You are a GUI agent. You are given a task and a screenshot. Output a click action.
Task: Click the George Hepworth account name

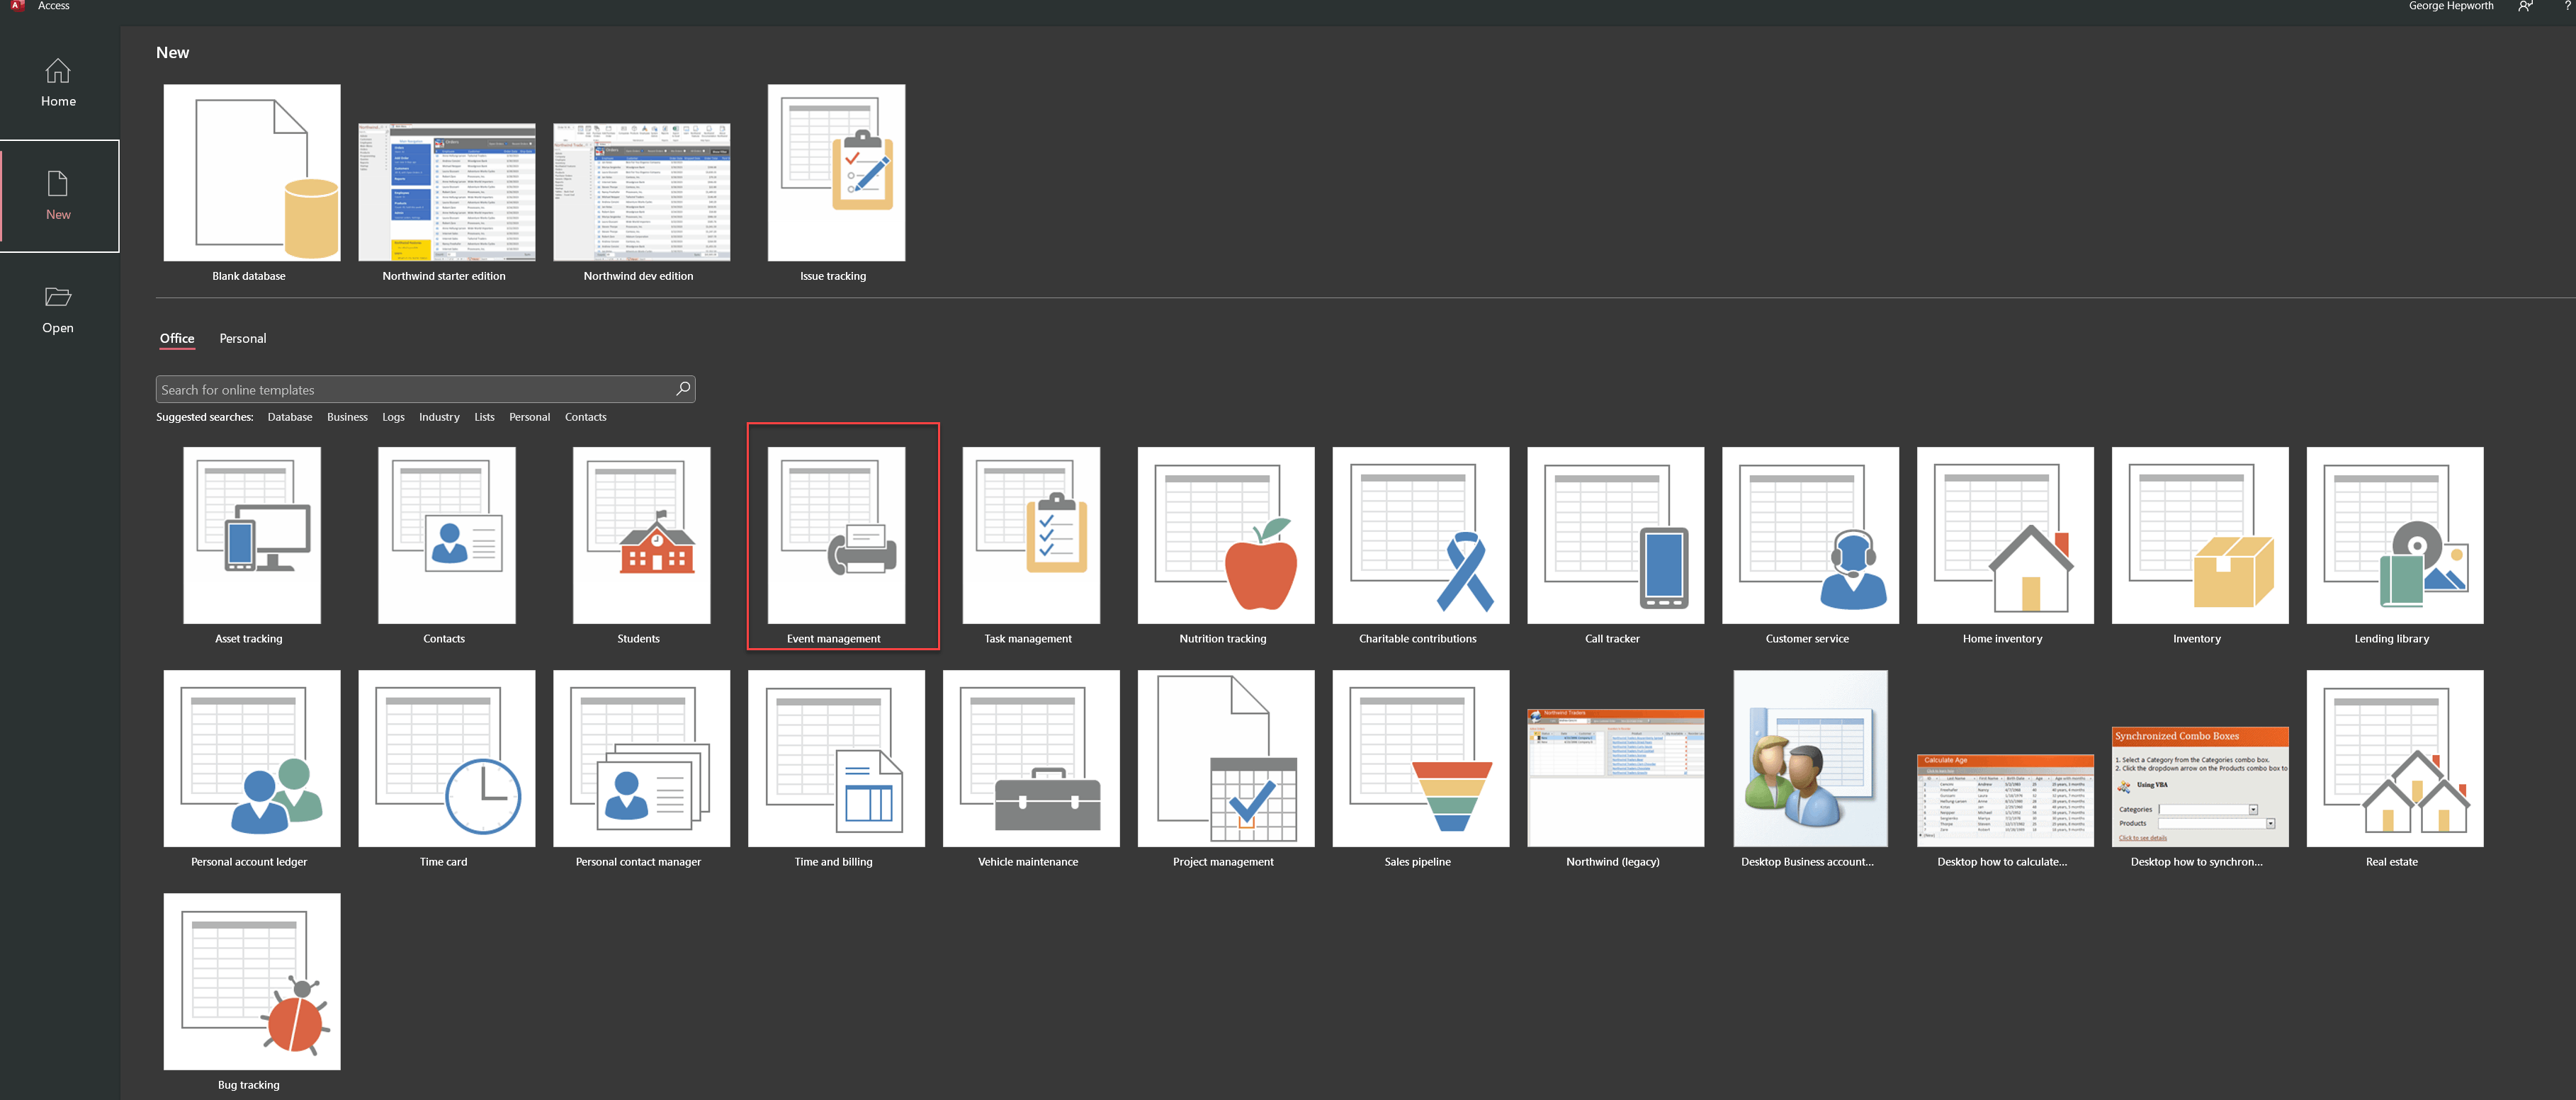point(2450,6)
